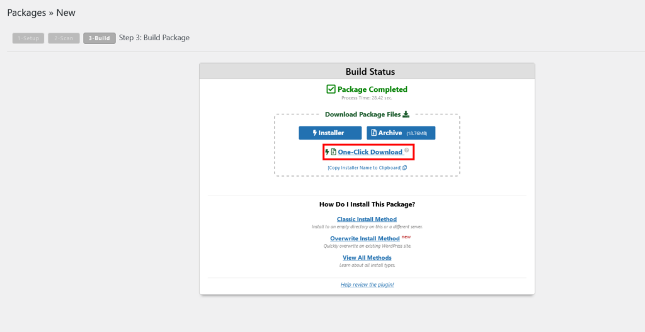Download the Archive (18.76MB) file
Image resolution: width=645 pixels, height=332 pixels.
(401, 133)
